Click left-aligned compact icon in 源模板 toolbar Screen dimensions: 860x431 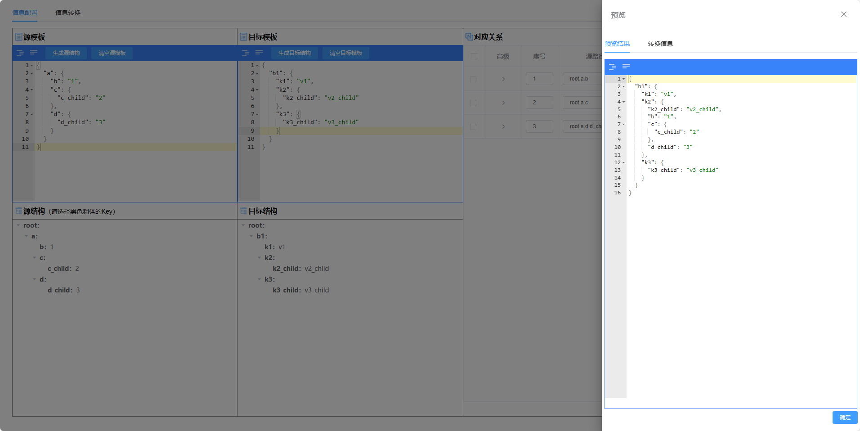click(x=34, y=53)
